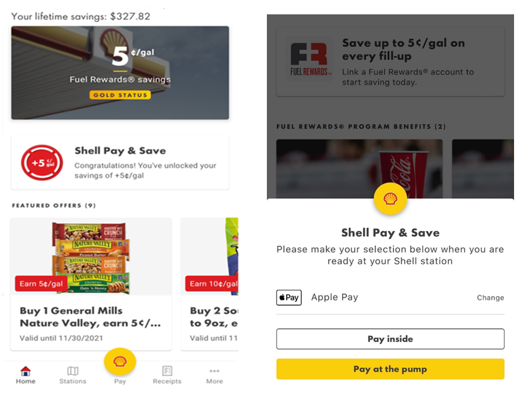The image size is (523, 409).
Task: Choose Pay at the pump
Action: click(x=390, y=369)
